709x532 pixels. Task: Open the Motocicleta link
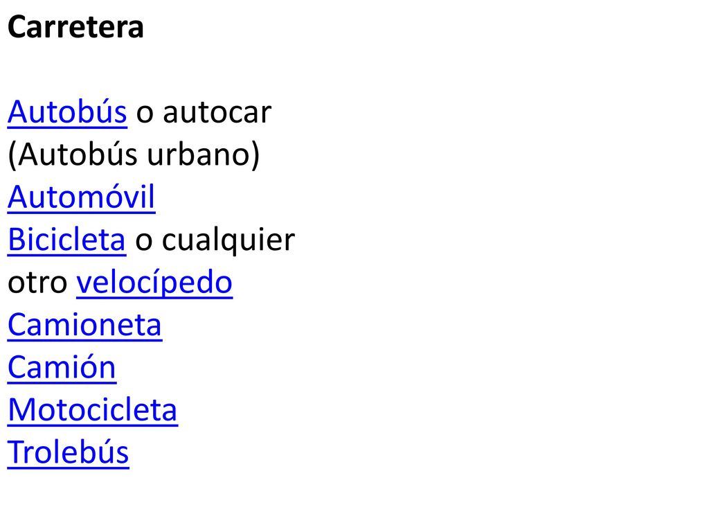tap(93, 410)
